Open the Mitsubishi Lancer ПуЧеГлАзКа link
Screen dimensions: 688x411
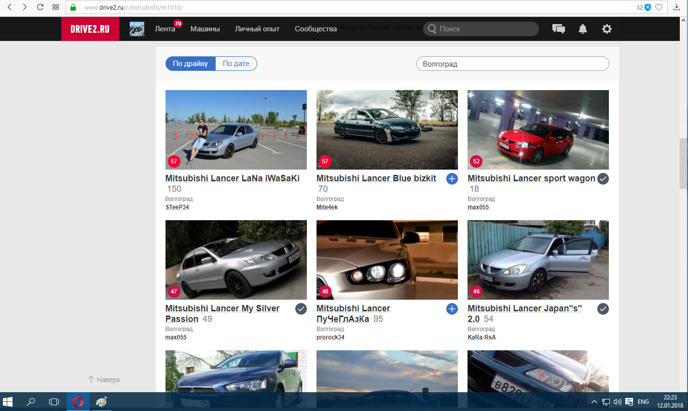353,314
